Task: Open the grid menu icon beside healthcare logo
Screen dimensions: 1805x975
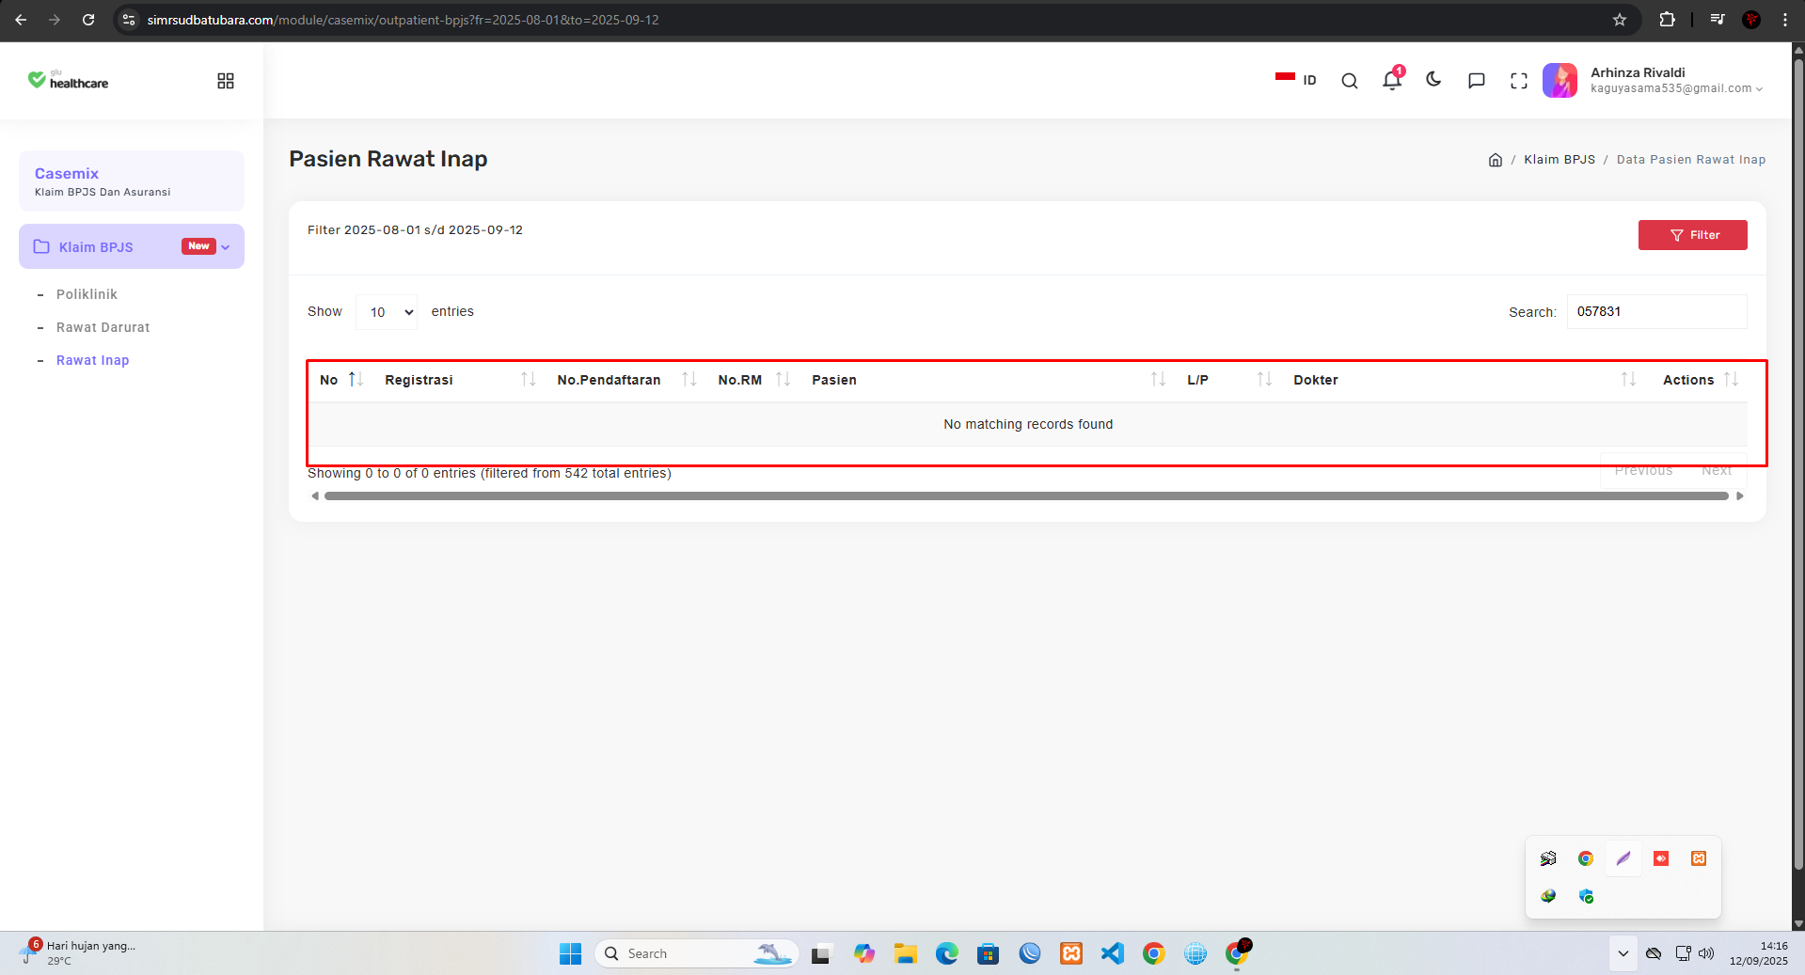Action: [226, 81]
